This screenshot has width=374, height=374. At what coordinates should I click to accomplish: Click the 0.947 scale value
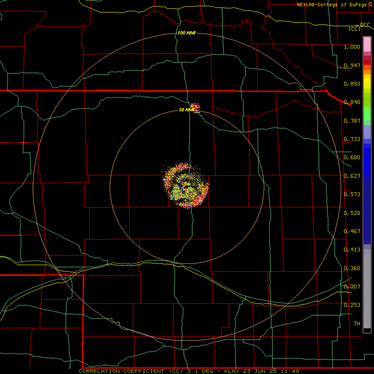pos(352,65)
